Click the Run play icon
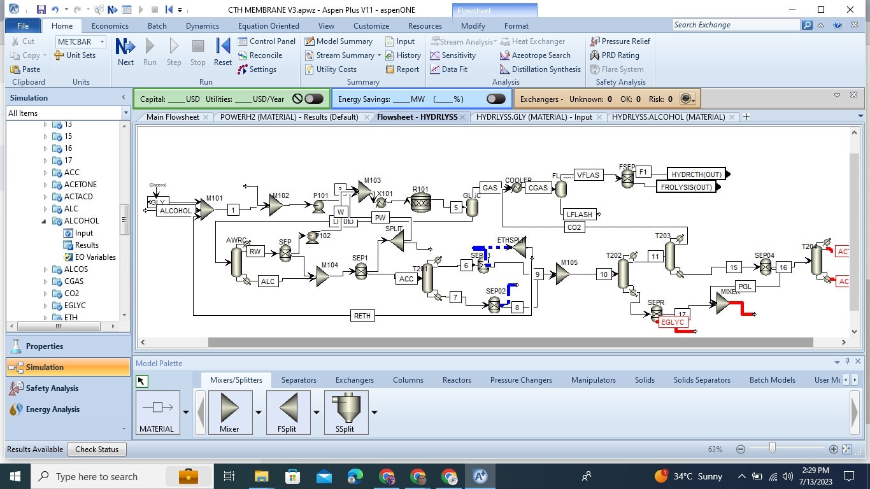The height and width of the screenshot is (489, 870). (x=150, y=46)
